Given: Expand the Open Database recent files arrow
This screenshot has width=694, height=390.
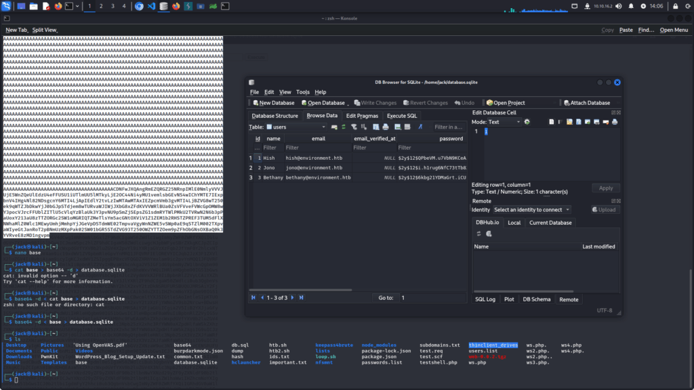Looking at the screenshot, I should pyautogui.click(x=348, y=104).
